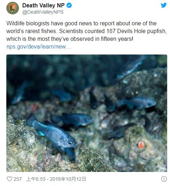Open the Death Valley NP display name

[x=43, y=6]
